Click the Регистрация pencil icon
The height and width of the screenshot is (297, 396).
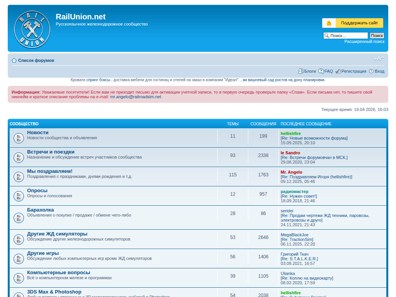[x=338, y=71]
